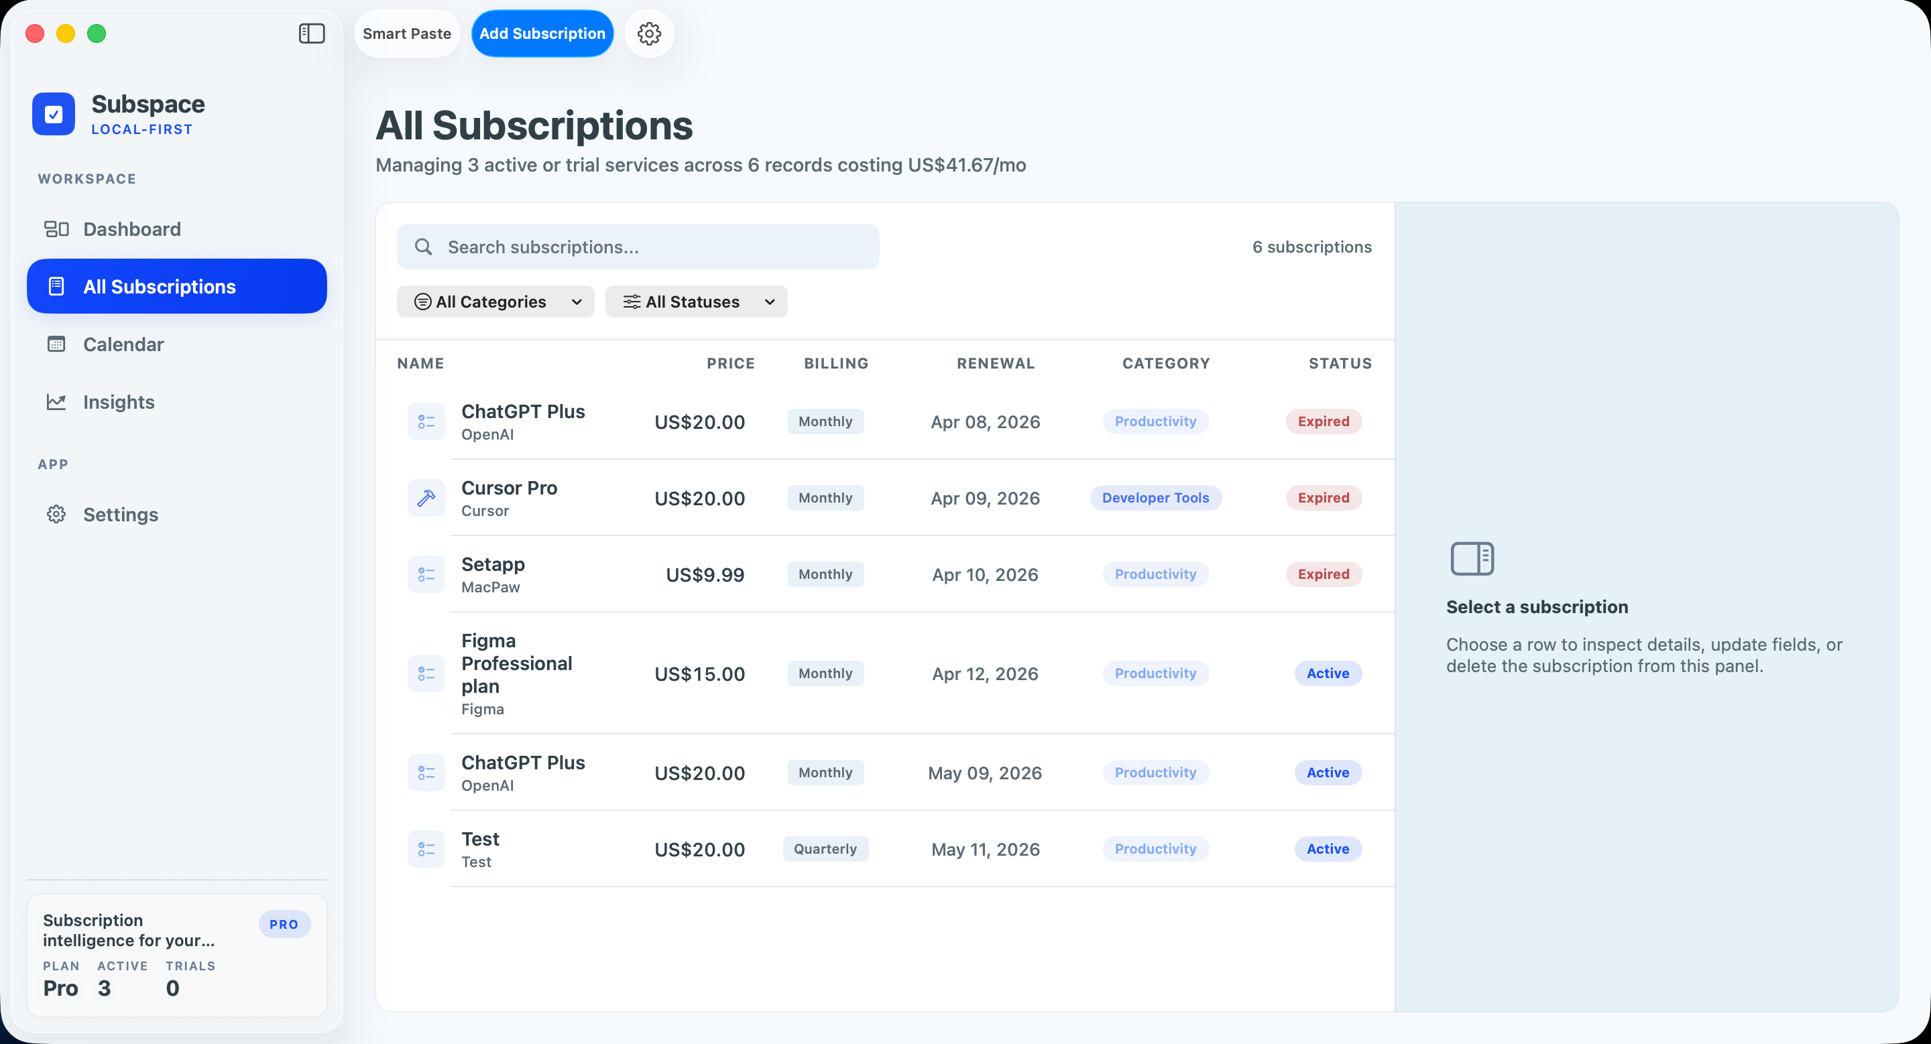This screenshot has height=1044, width=1931.
Task: Click the chevron on All Categories
Action: coord(576,302)
